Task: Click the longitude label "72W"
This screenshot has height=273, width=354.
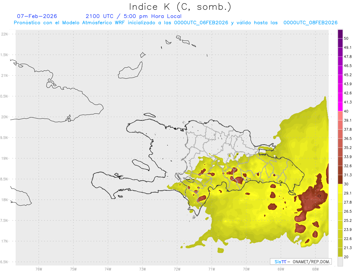Action: (x=177, y=269)
